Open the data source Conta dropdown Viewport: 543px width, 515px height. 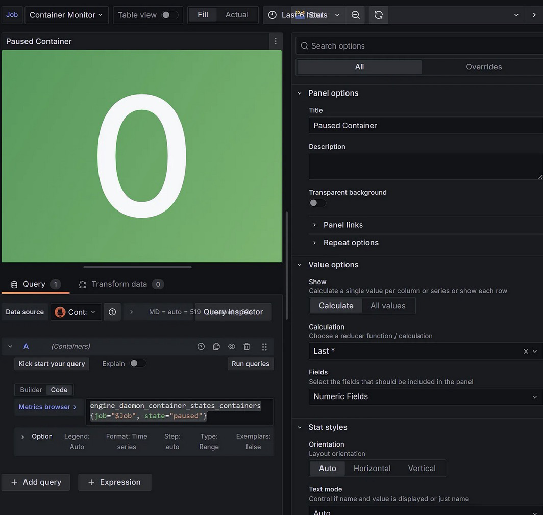pyautogui.click(x=76, y=312)
